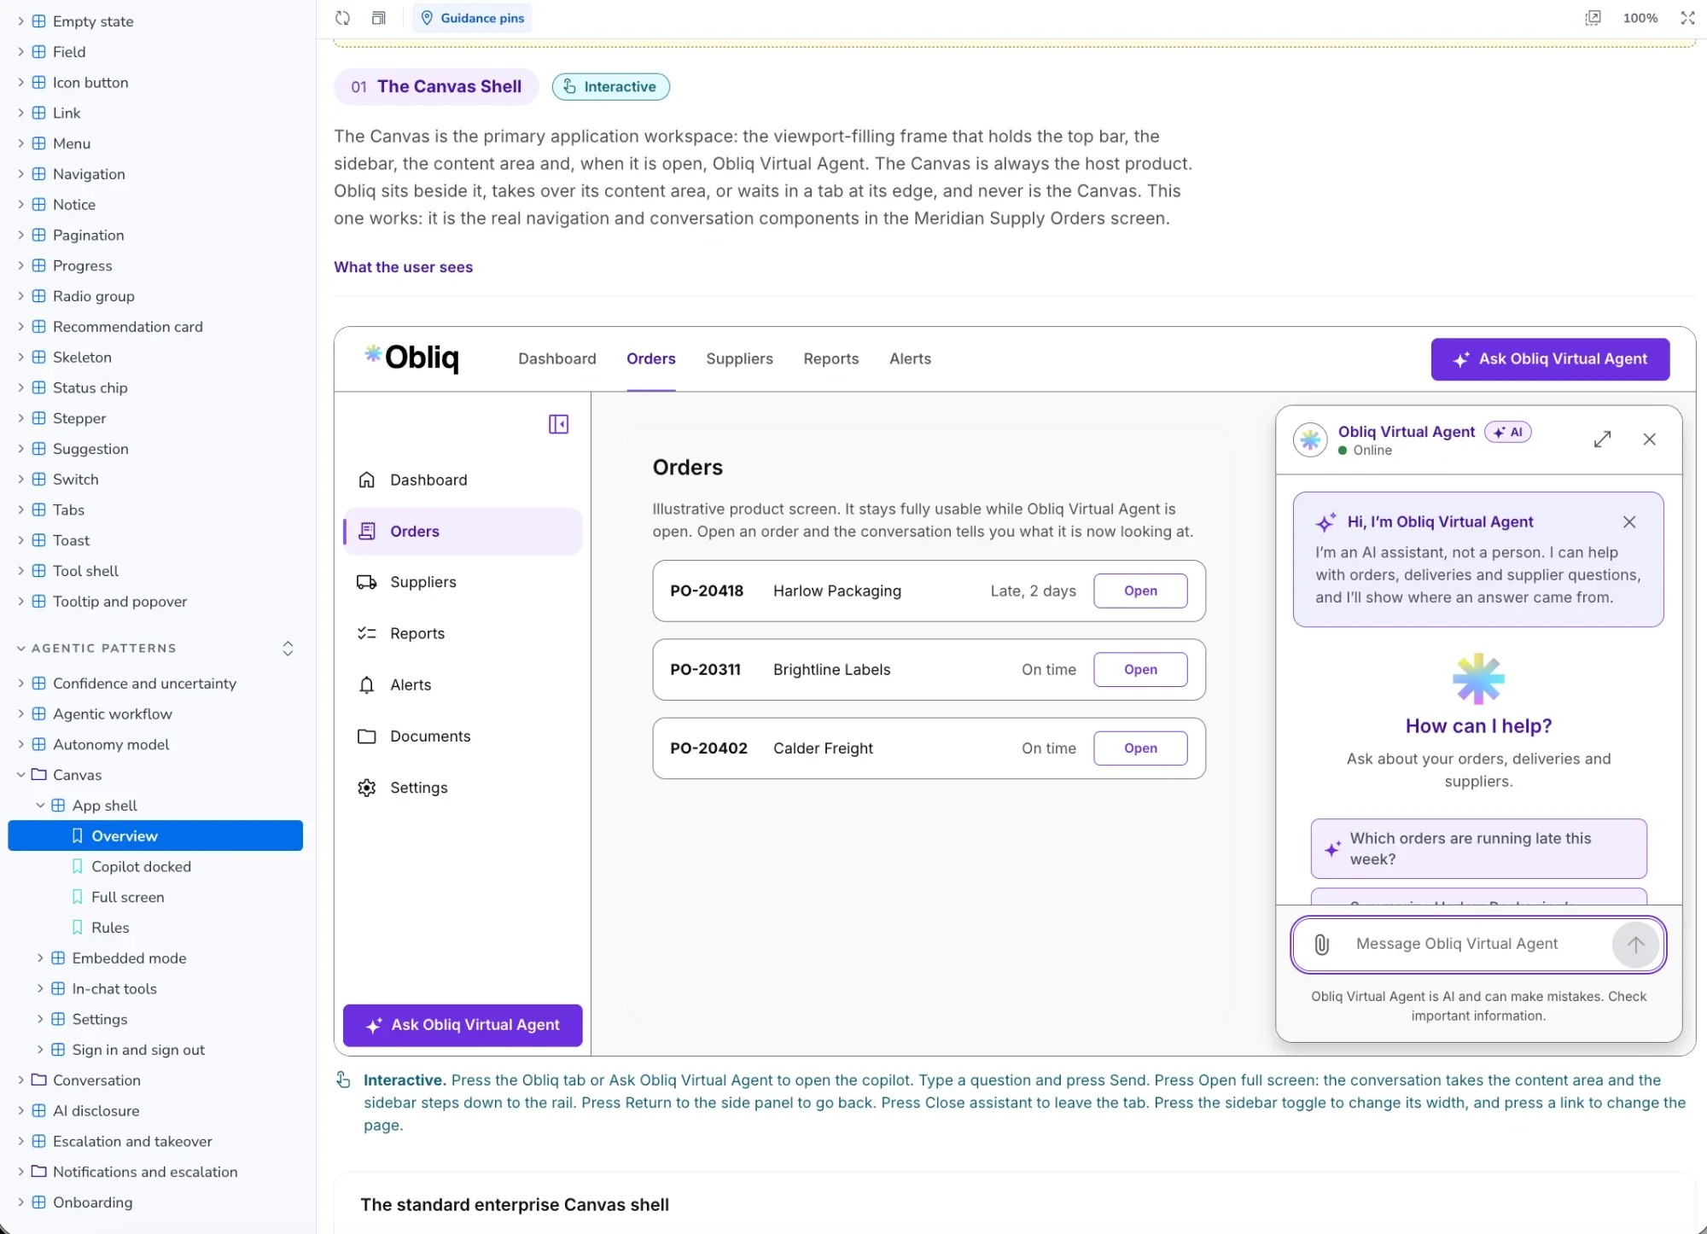Open the Alerts tab in top navigation
The width and height of the screenshot is (1707, 1234).
point(910,359)
